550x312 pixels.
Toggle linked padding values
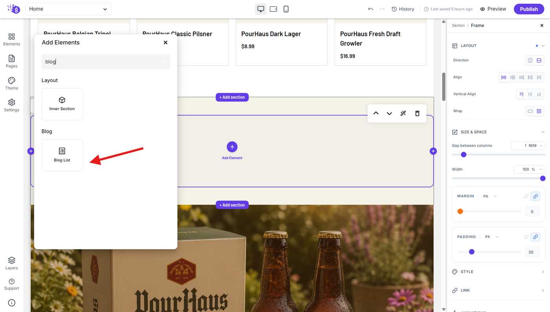[x=535, y=237]
